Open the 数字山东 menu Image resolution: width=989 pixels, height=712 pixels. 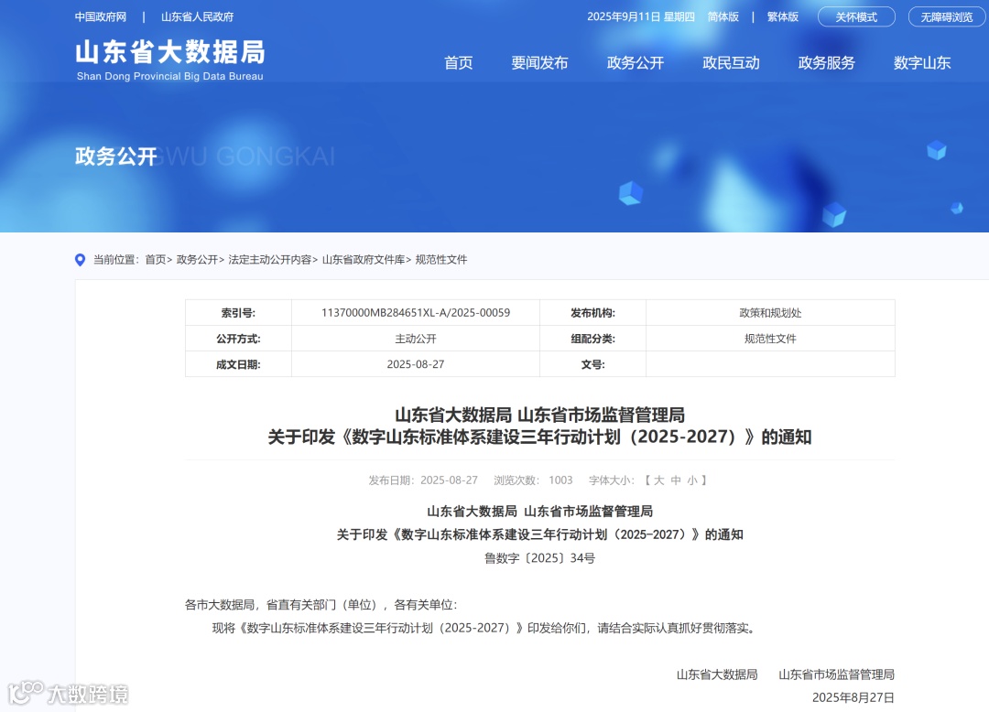coord(922,63)
